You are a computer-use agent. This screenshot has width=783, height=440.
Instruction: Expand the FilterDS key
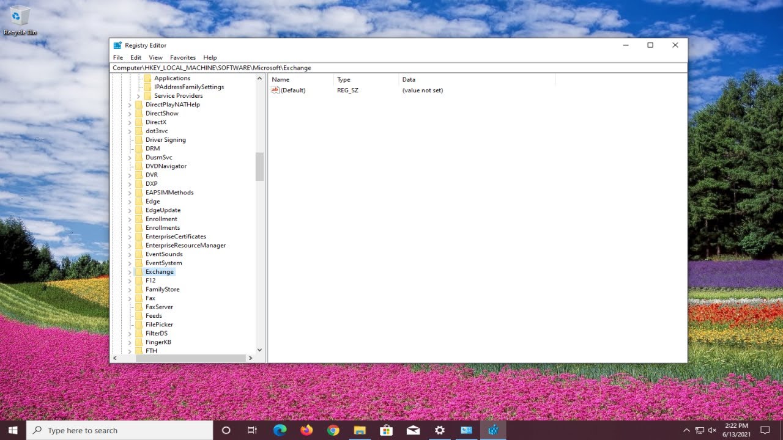click(x=130, y=334)
